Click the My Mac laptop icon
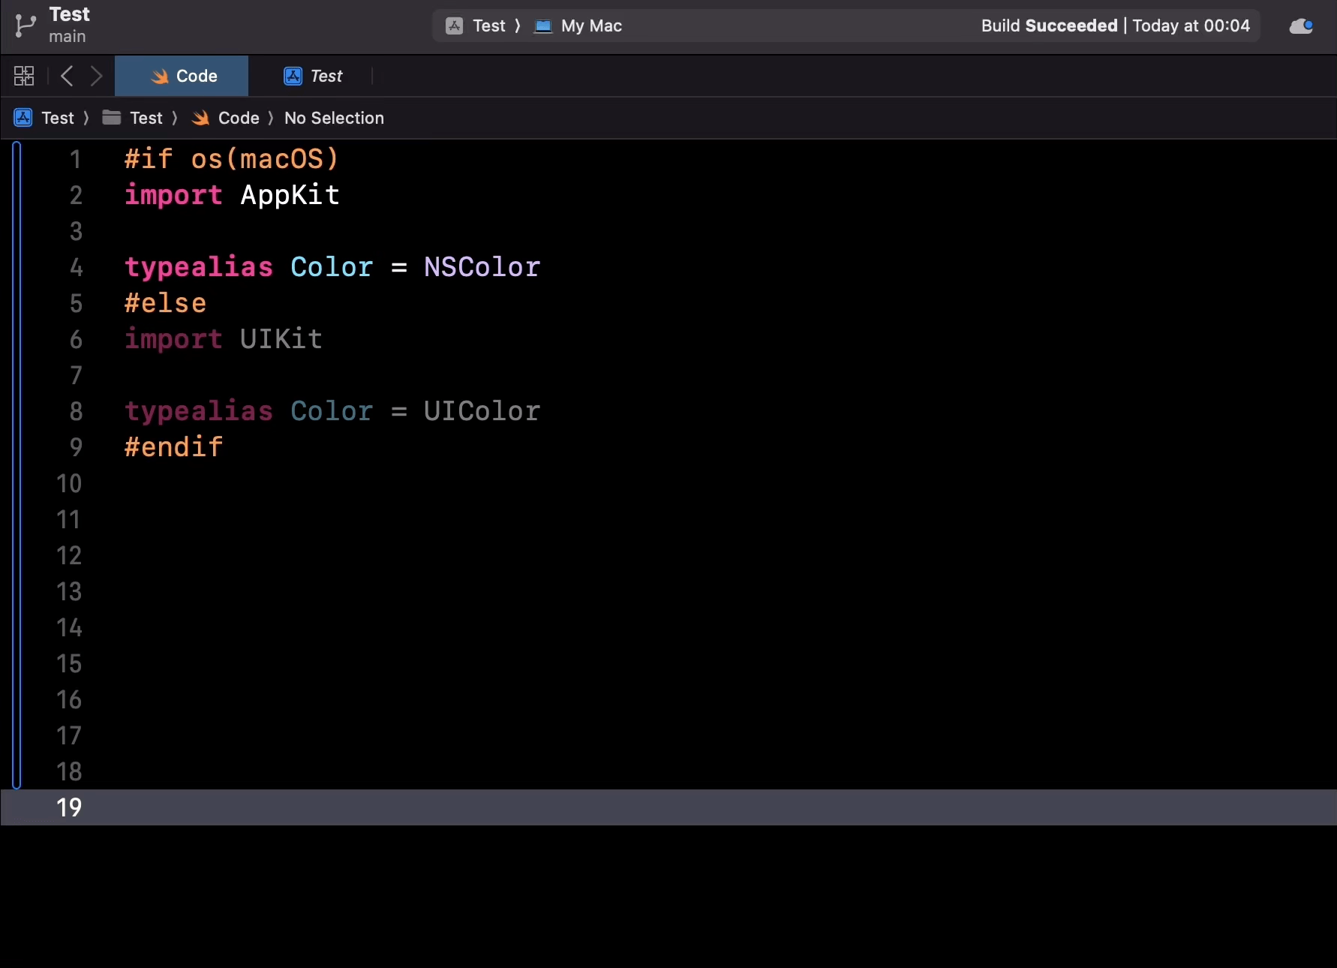 (x=543, y=26)
